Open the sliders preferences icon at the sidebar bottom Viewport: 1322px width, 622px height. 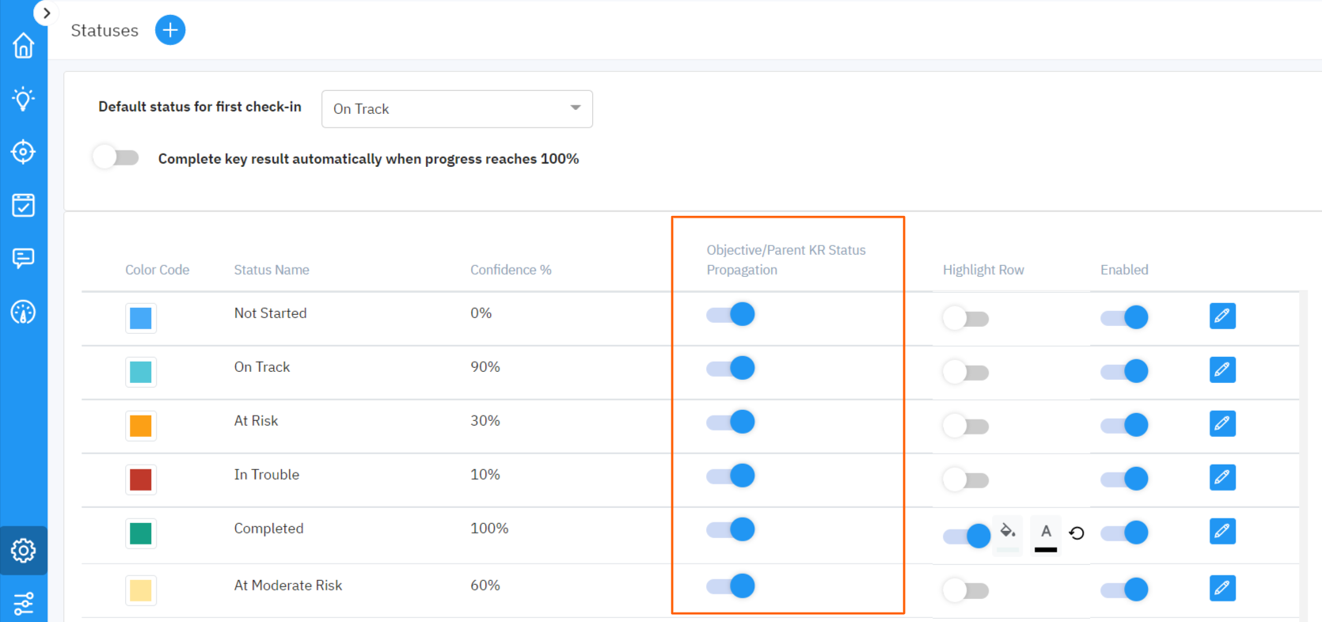(x=23, y=604)
